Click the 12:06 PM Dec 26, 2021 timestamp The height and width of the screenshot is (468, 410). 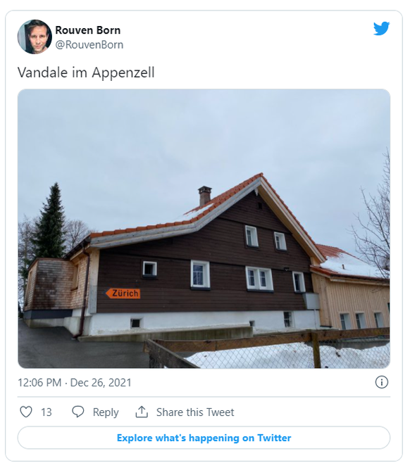tap(75, 383)
